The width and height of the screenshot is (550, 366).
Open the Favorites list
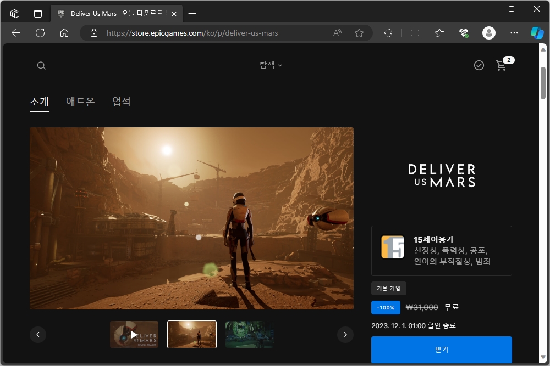(439, 33)
